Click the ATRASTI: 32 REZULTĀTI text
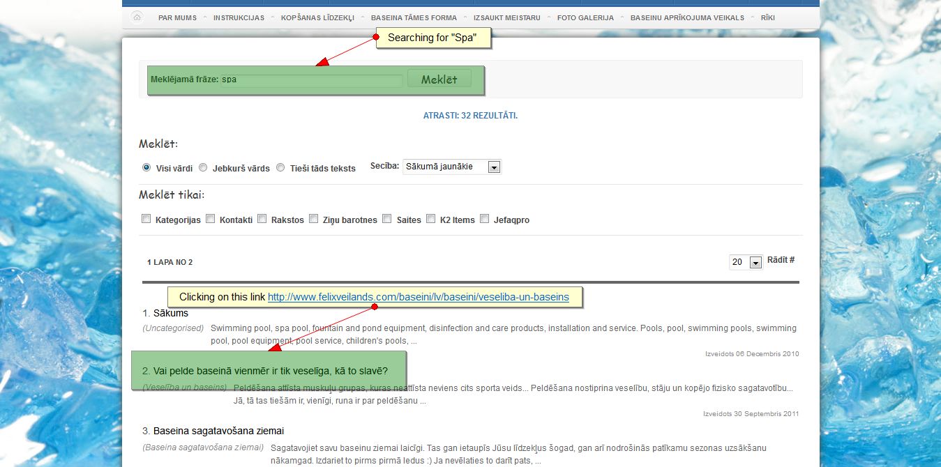This screenshot has width=941, height=467. point(470,116)
